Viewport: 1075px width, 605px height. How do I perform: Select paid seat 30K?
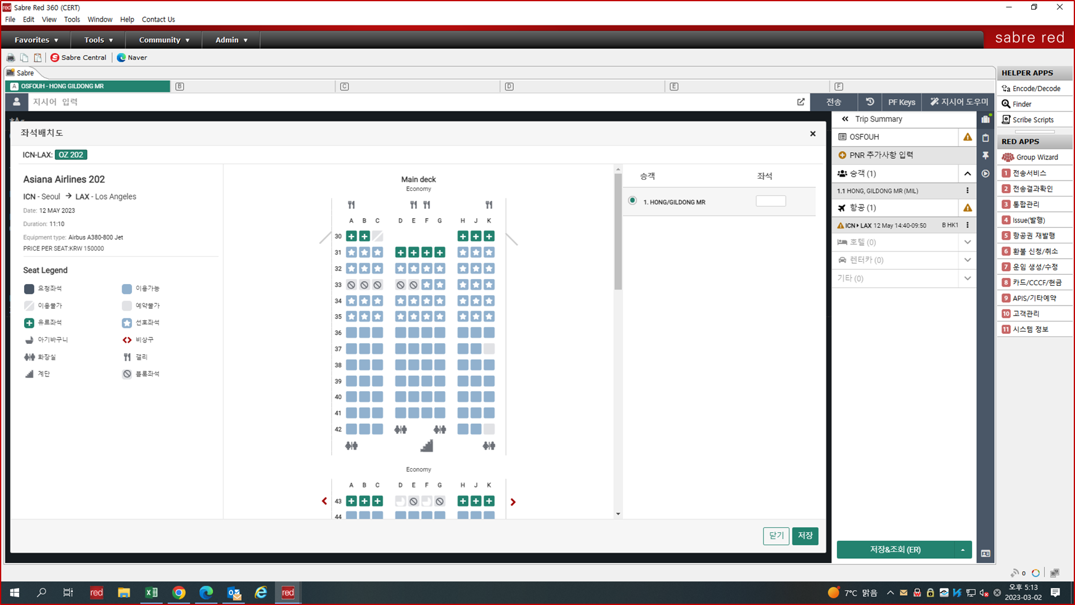(489, 236)
